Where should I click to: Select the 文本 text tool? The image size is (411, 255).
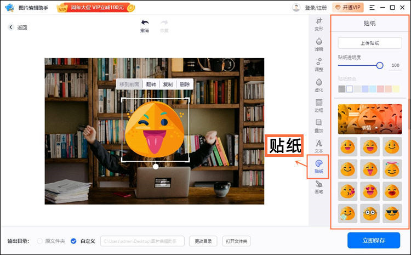pos(318,146)
